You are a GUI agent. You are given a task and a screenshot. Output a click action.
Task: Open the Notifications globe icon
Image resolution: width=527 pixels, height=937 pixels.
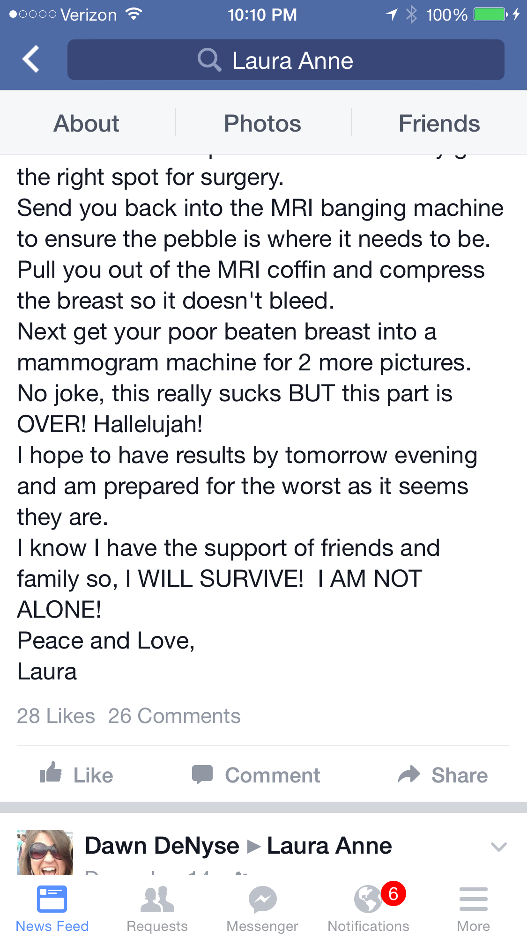(x=368, y=899)
